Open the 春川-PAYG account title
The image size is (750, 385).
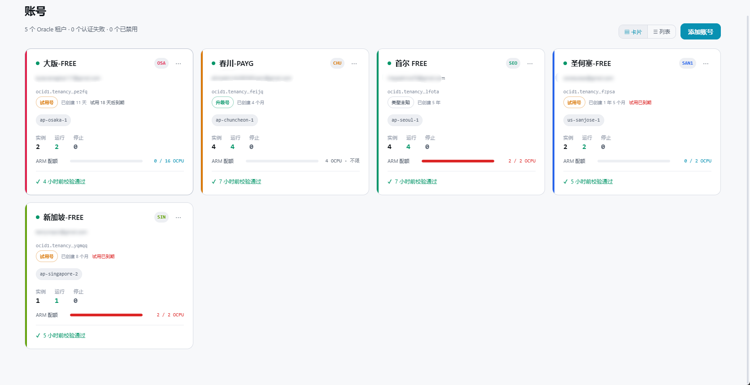click(236, 64)
